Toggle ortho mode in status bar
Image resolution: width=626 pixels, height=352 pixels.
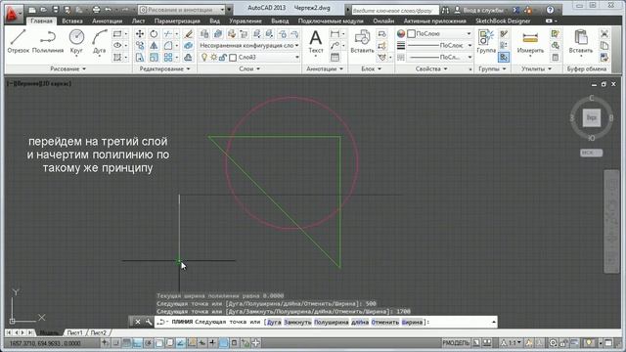[x=137, y=343]
